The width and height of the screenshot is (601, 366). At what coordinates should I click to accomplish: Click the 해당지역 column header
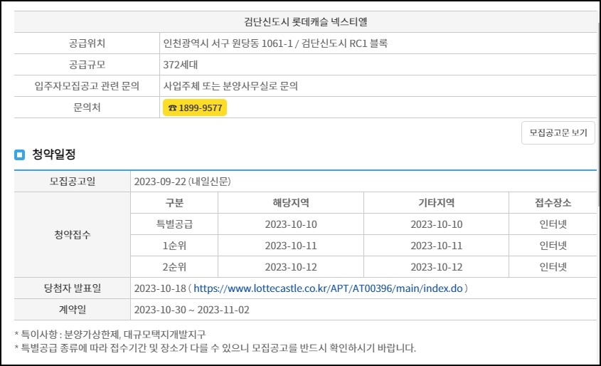pos(291,202)
